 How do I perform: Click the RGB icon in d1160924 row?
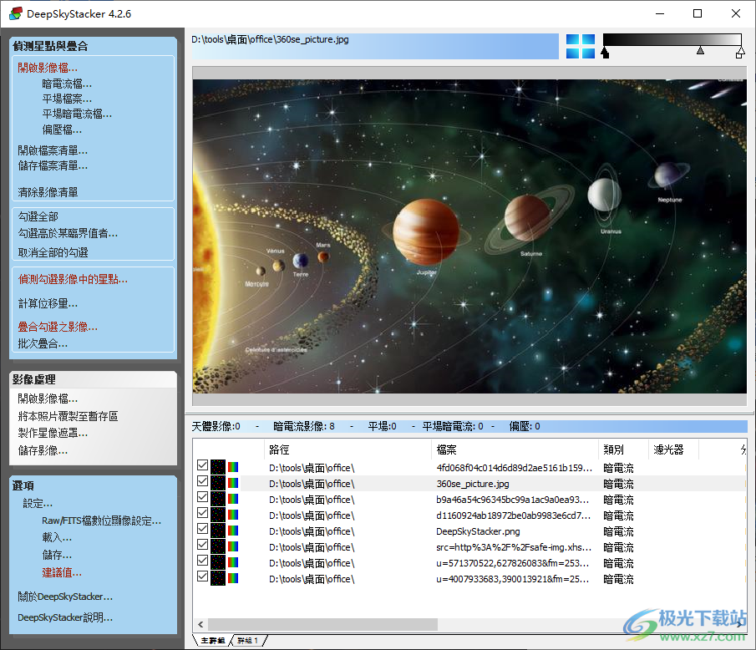pos(233,515)
